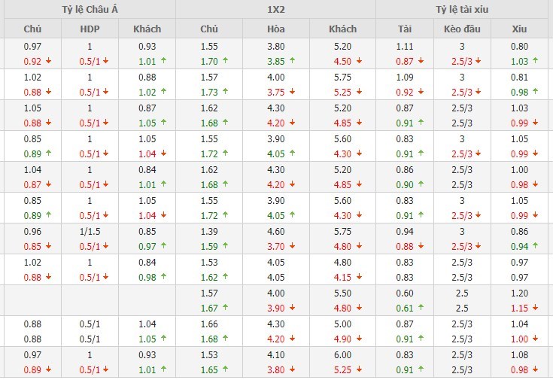The image size is (553, 380).
Task: Select the 1X2 header tab
Action: (x=276, y=10)
